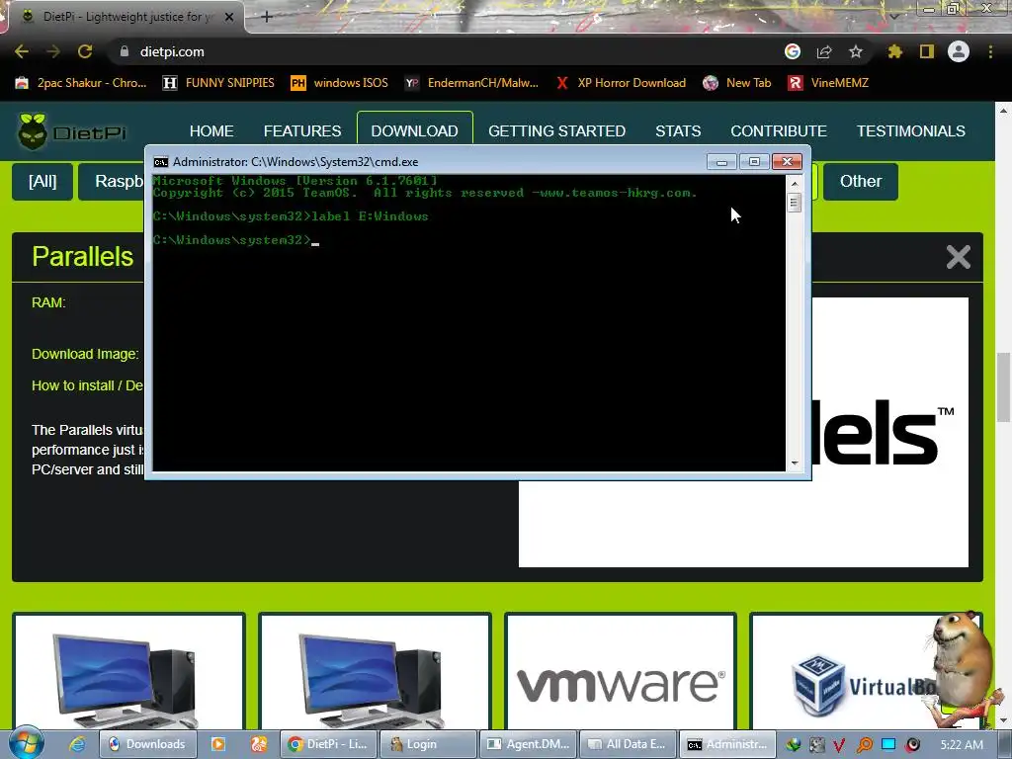This screenshot has width=1012, height=759.
Task: Go to the HOME menu item
Action: pos(211,131)
